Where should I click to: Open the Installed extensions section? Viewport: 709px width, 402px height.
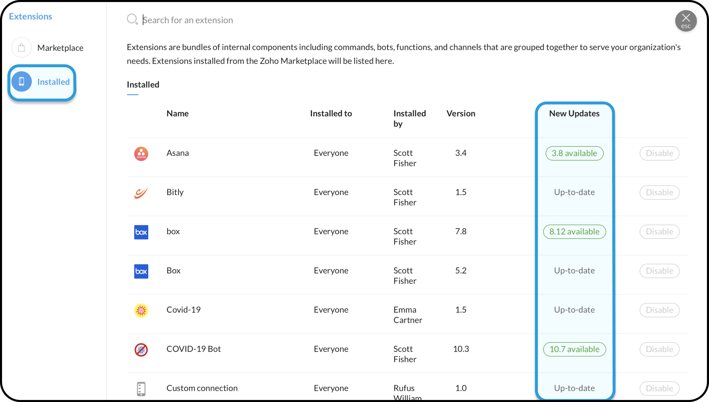[x=42, y=82]
